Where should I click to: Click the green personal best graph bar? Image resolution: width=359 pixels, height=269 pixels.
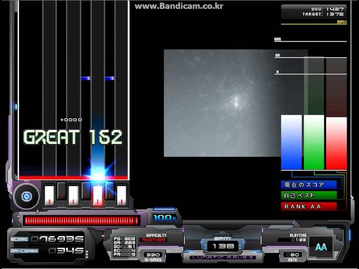pyautogui.click(x=314, y=142)
